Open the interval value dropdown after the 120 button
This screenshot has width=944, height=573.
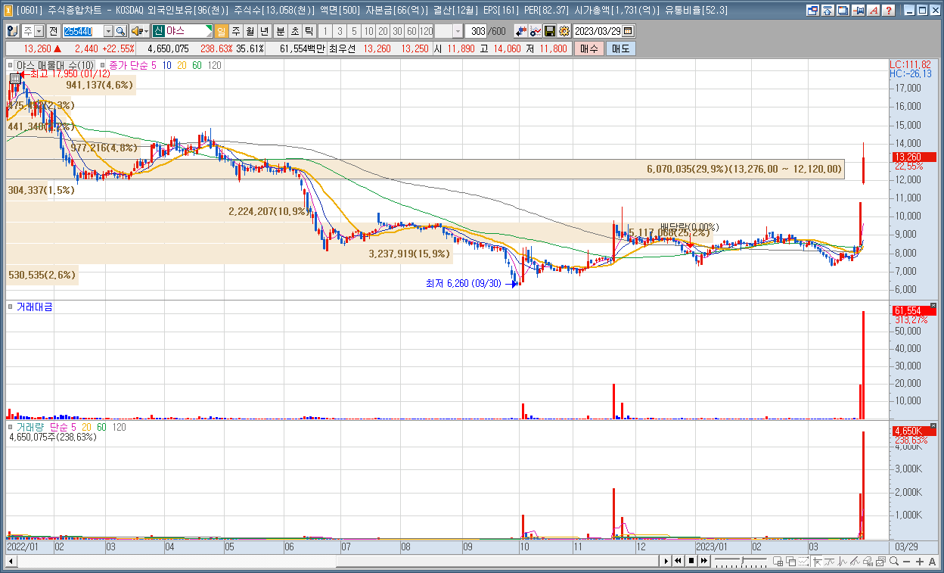pyautogui.click(x=458, y=31)
